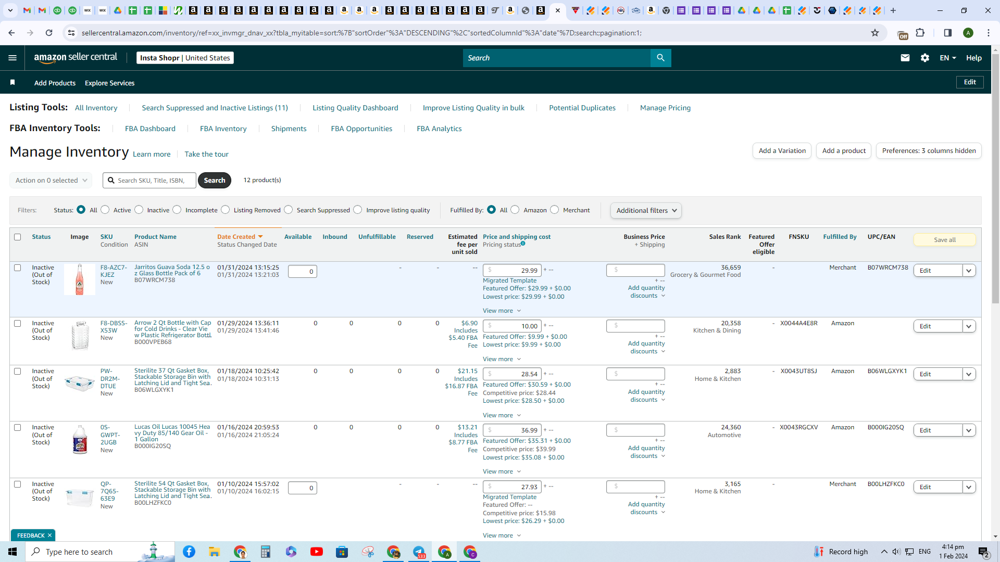Open the EN language dropdown
Viewport: 1000px width, 562px height.
click(948, 58)
